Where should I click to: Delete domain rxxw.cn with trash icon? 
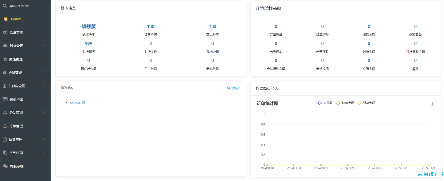point(84,102)
